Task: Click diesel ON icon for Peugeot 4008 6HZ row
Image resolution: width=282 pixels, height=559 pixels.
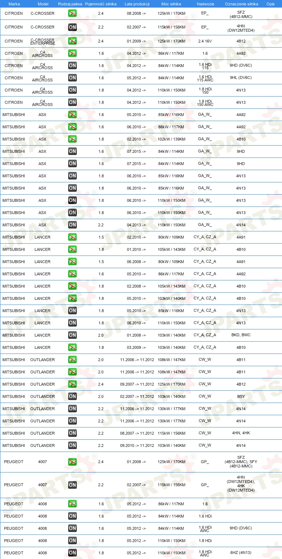Action: (x=72, y=553)
